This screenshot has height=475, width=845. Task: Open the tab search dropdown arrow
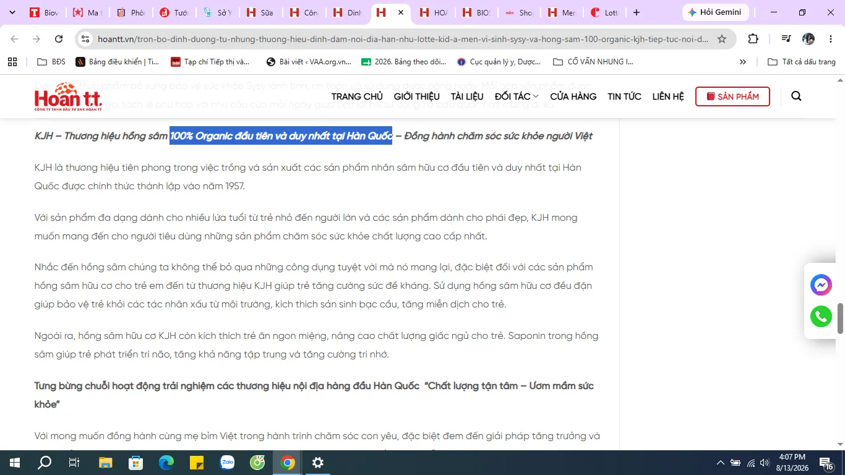[x=12, y=12]
